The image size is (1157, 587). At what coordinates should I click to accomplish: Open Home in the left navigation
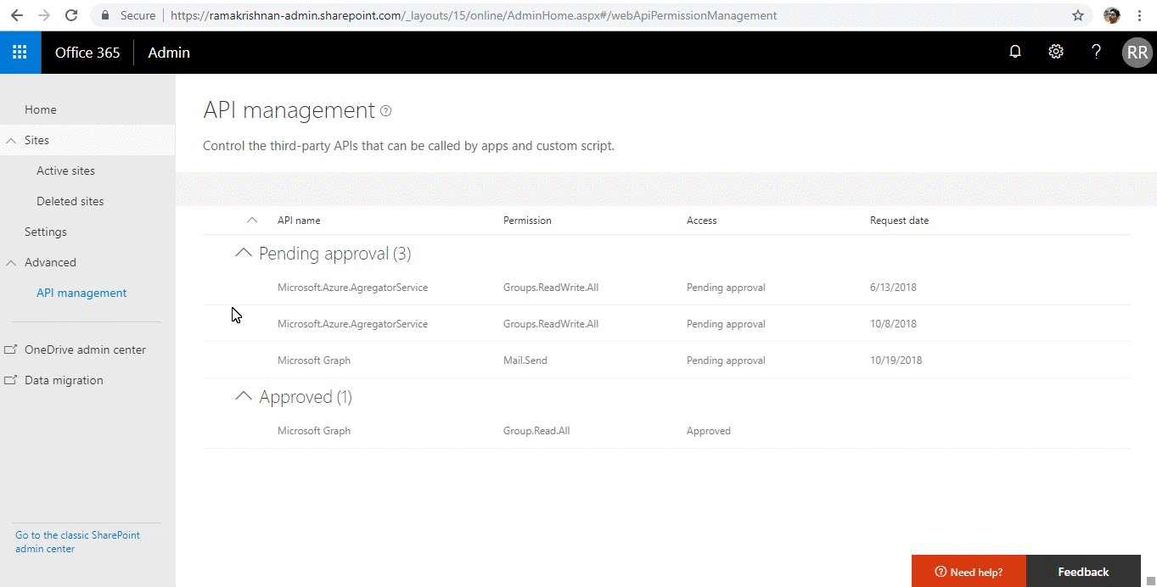coord(41,109)
